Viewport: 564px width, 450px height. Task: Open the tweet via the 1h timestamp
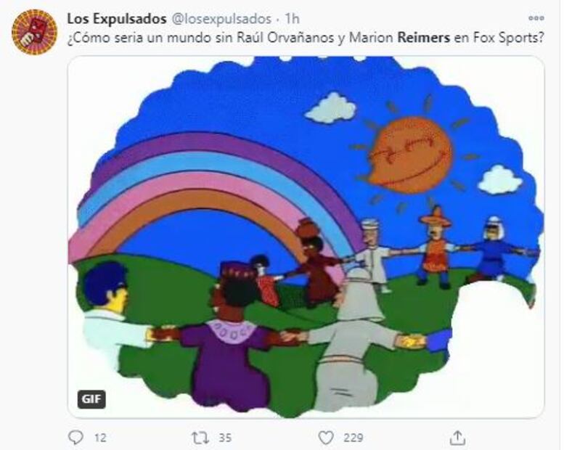(x=292, y=19)
